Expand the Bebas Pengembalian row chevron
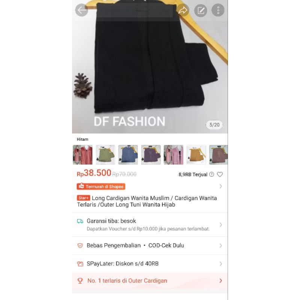 click(x=220, y=246)
